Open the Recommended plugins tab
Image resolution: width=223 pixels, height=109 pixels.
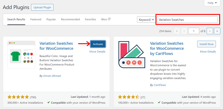70,19
